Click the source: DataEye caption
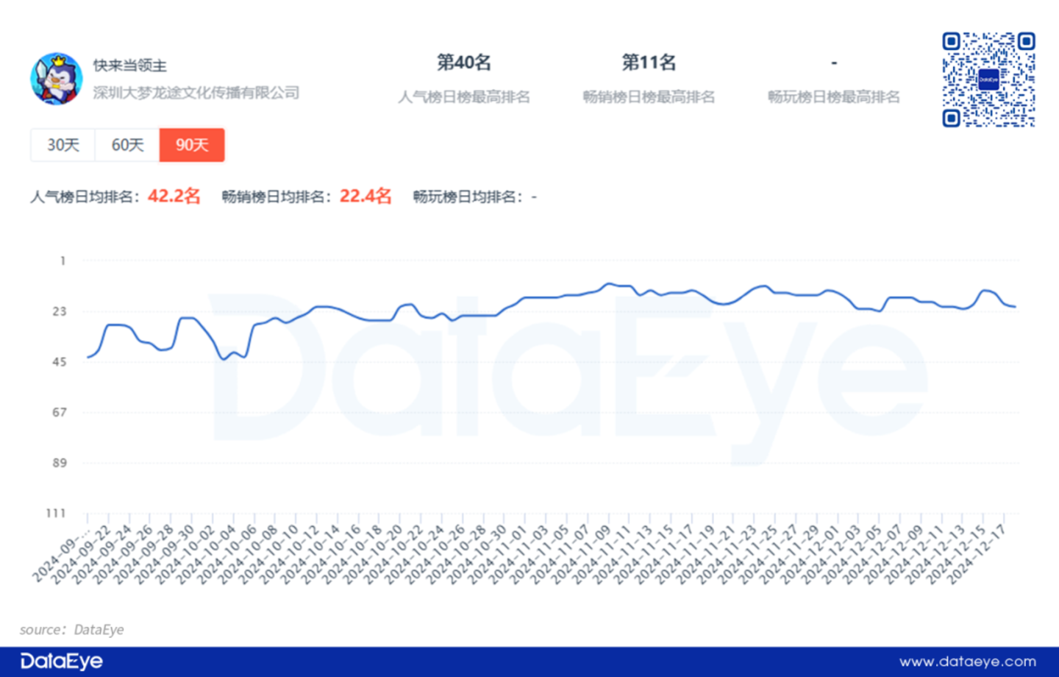This screenshot has width=1059, height=677. [x=72, y=629]
